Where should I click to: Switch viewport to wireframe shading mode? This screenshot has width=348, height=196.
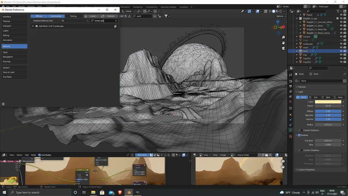point(270,11)
